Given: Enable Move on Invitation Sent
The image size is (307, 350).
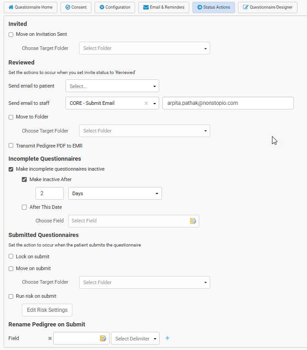Looking at the screenshot, I should (11, 35).
